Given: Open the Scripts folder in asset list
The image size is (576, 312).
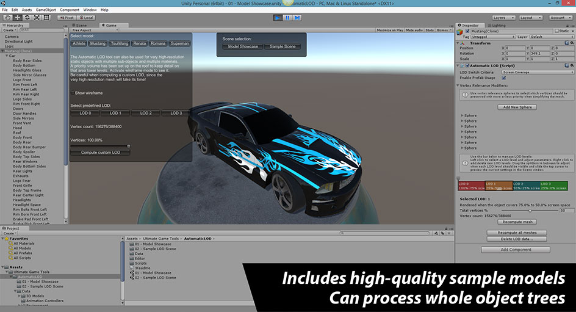Looking at the screenshot, I should pyautogui.click(x=138, y=263).
